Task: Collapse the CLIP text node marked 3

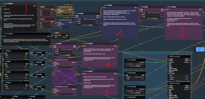Action: click(x=166, y=7)
